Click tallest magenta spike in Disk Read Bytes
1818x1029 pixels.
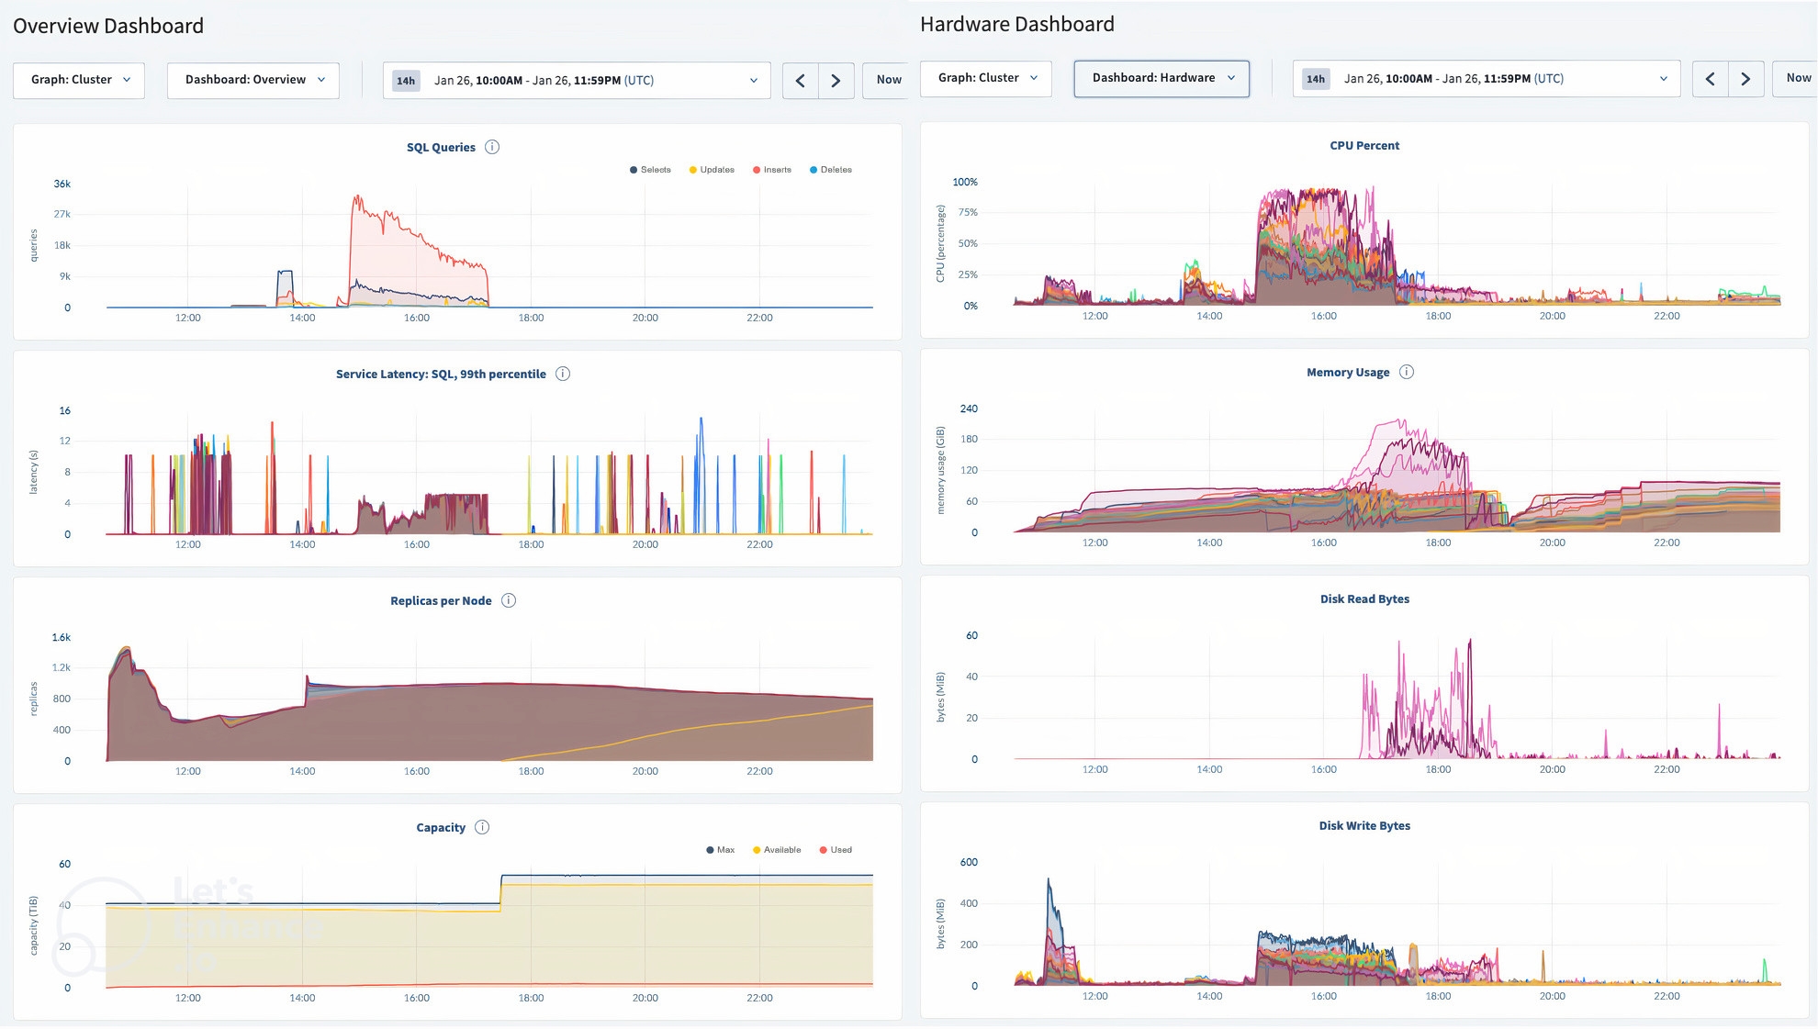(1470, 643)
